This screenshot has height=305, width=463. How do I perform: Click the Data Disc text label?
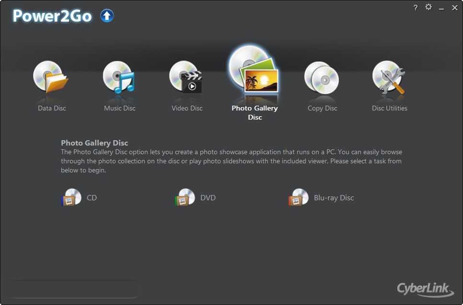(52, 108)
